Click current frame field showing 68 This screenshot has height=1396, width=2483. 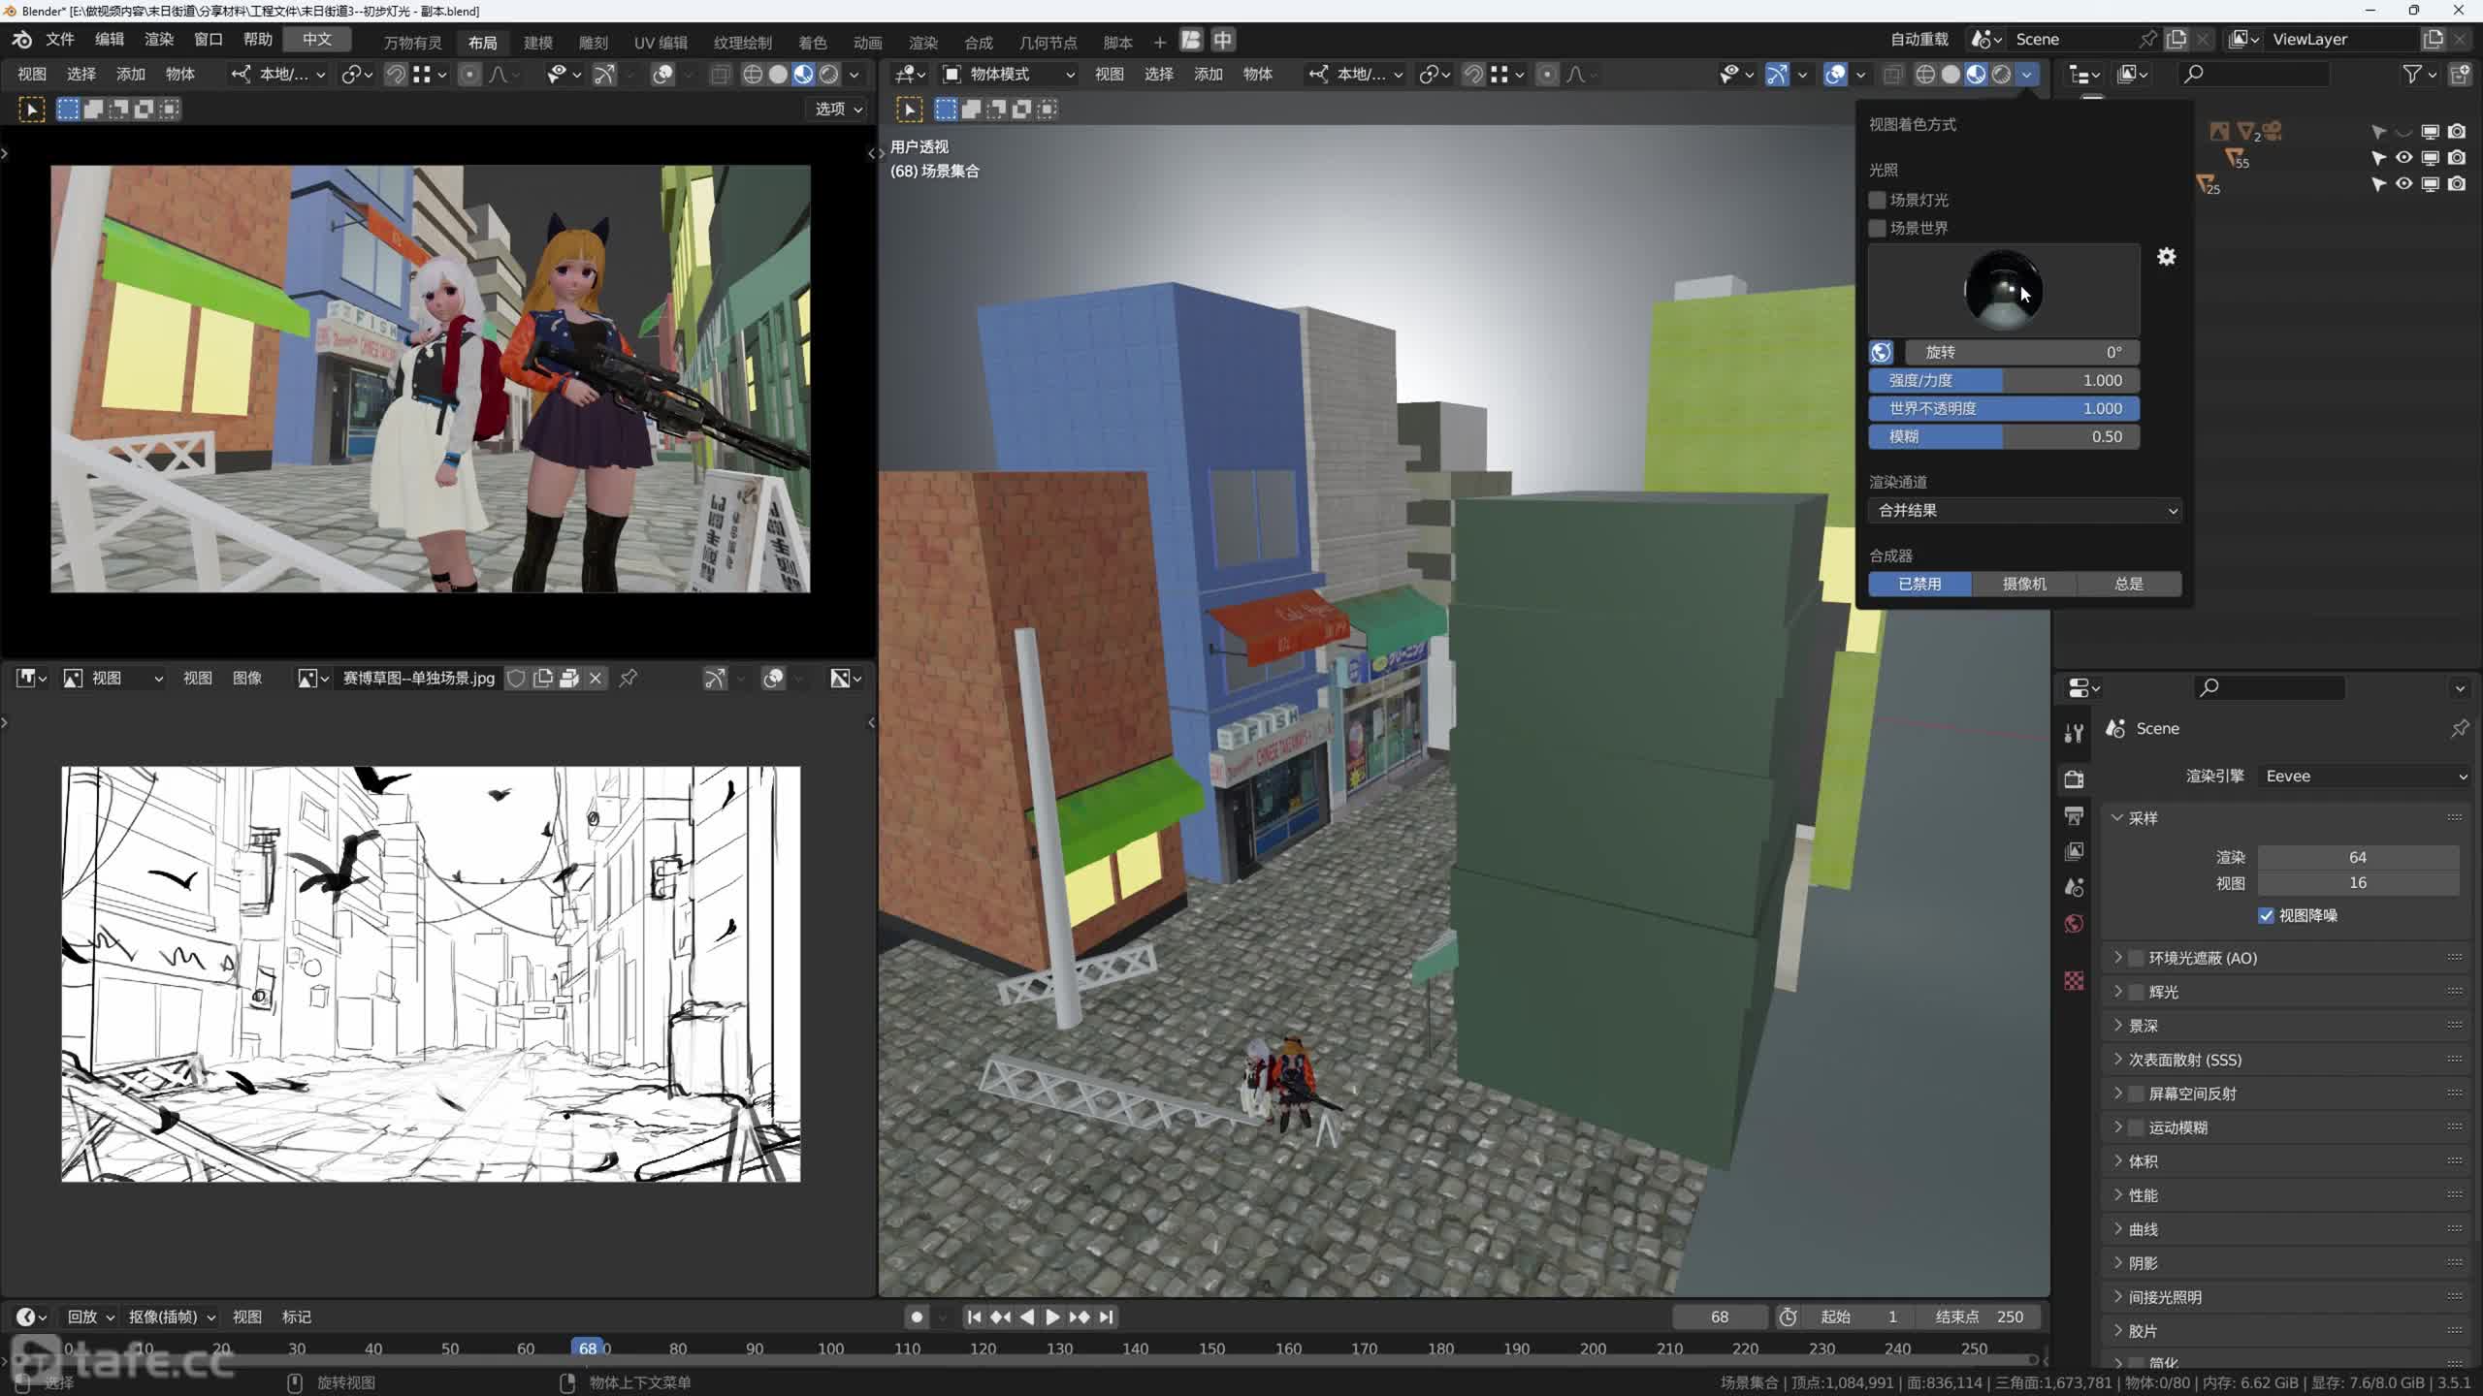click(x=1720, y=1317)
